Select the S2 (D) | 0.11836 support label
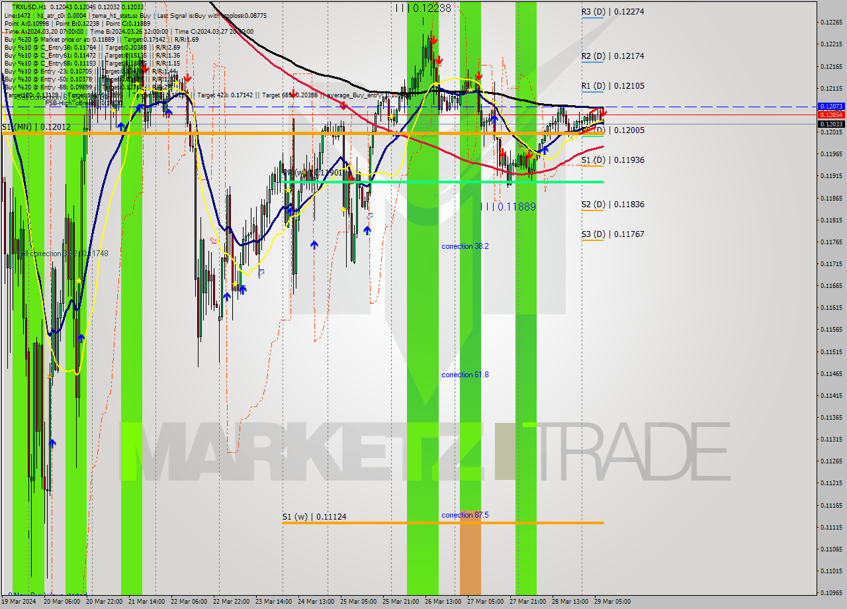 [x=613, y=205]
